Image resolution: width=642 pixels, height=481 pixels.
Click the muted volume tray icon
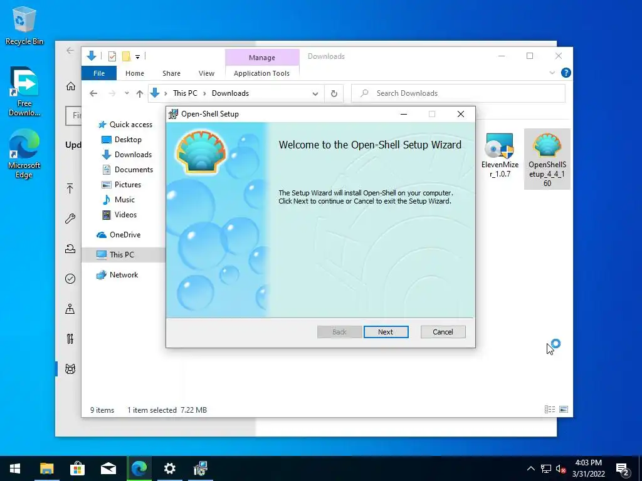(x=561, y=468)
